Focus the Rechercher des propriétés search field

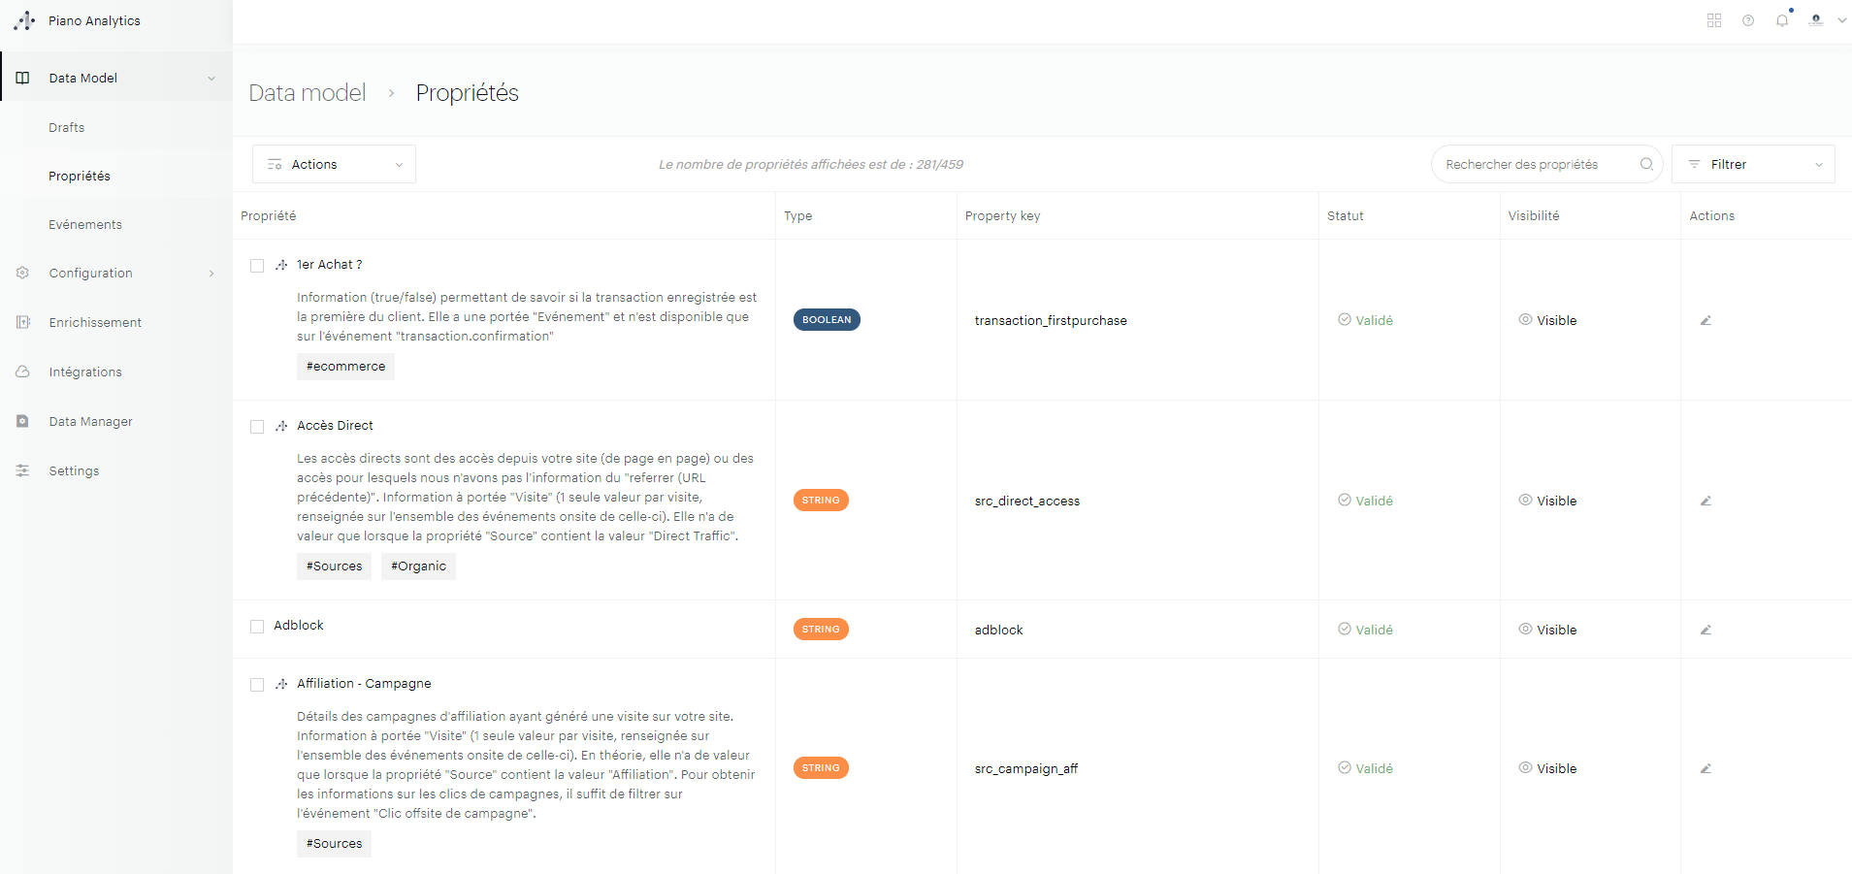(1533, 164)
